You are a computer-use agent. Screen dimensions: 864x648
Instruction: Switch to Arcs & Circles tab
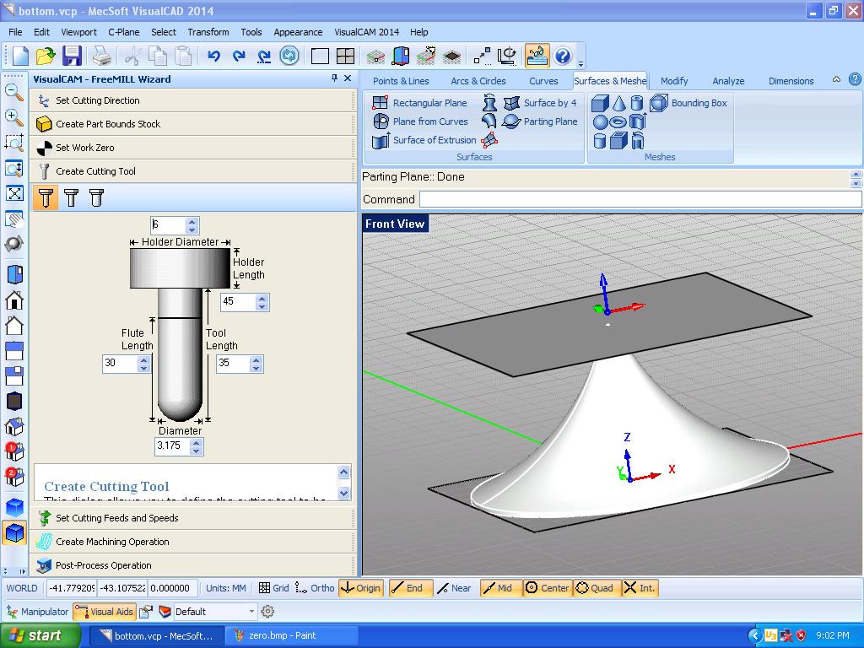coord(478,81)
